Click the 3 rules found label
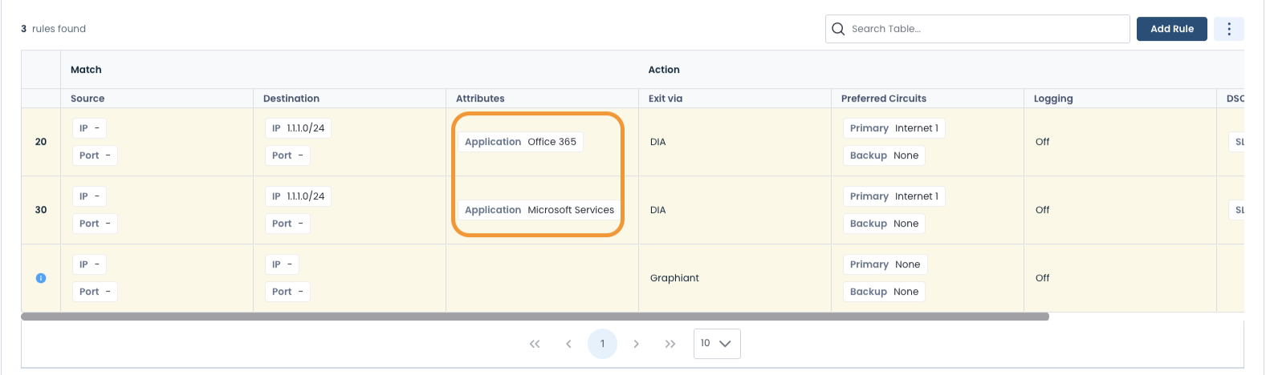The height and width of the screenshot is (375, 1266). [53, 29]
